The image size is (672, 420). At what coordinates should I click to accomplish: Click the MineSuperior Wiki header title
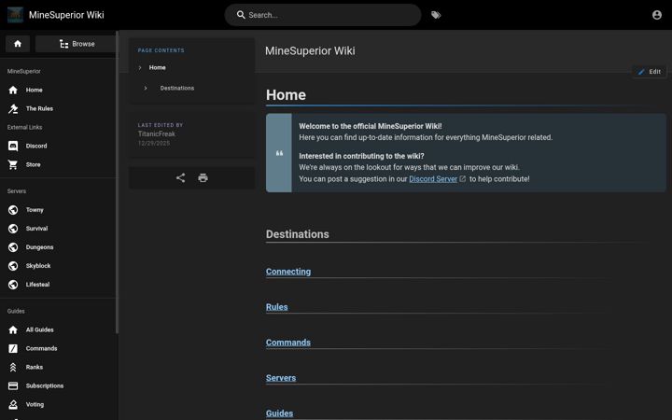[x=66, y=15]
